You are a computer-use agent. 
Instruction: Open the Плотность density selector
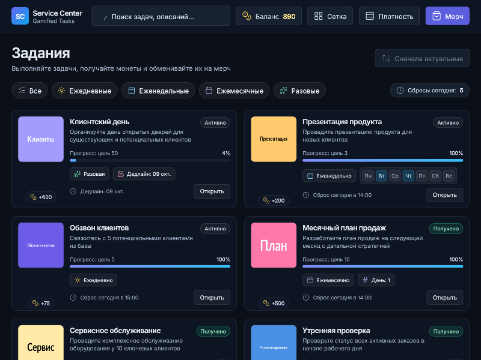pyautogui.click(x=390, y=16)
